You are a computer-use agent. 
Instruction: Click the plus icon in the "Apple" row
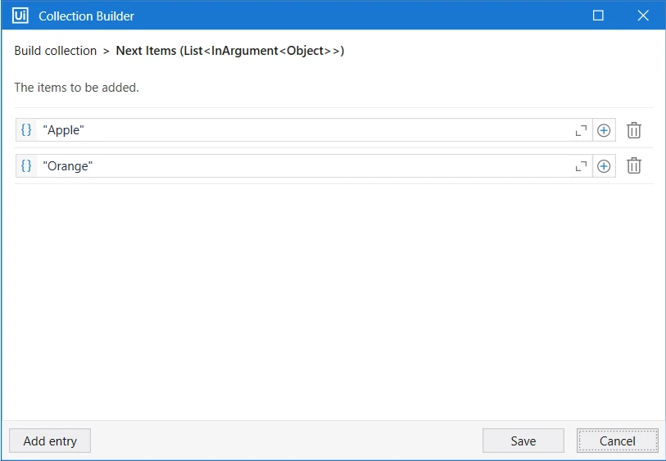[x=604, y=130]
